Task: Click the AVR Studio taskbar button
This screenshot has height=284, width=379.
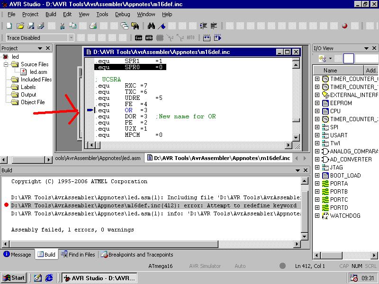Action: click(99, 278)
